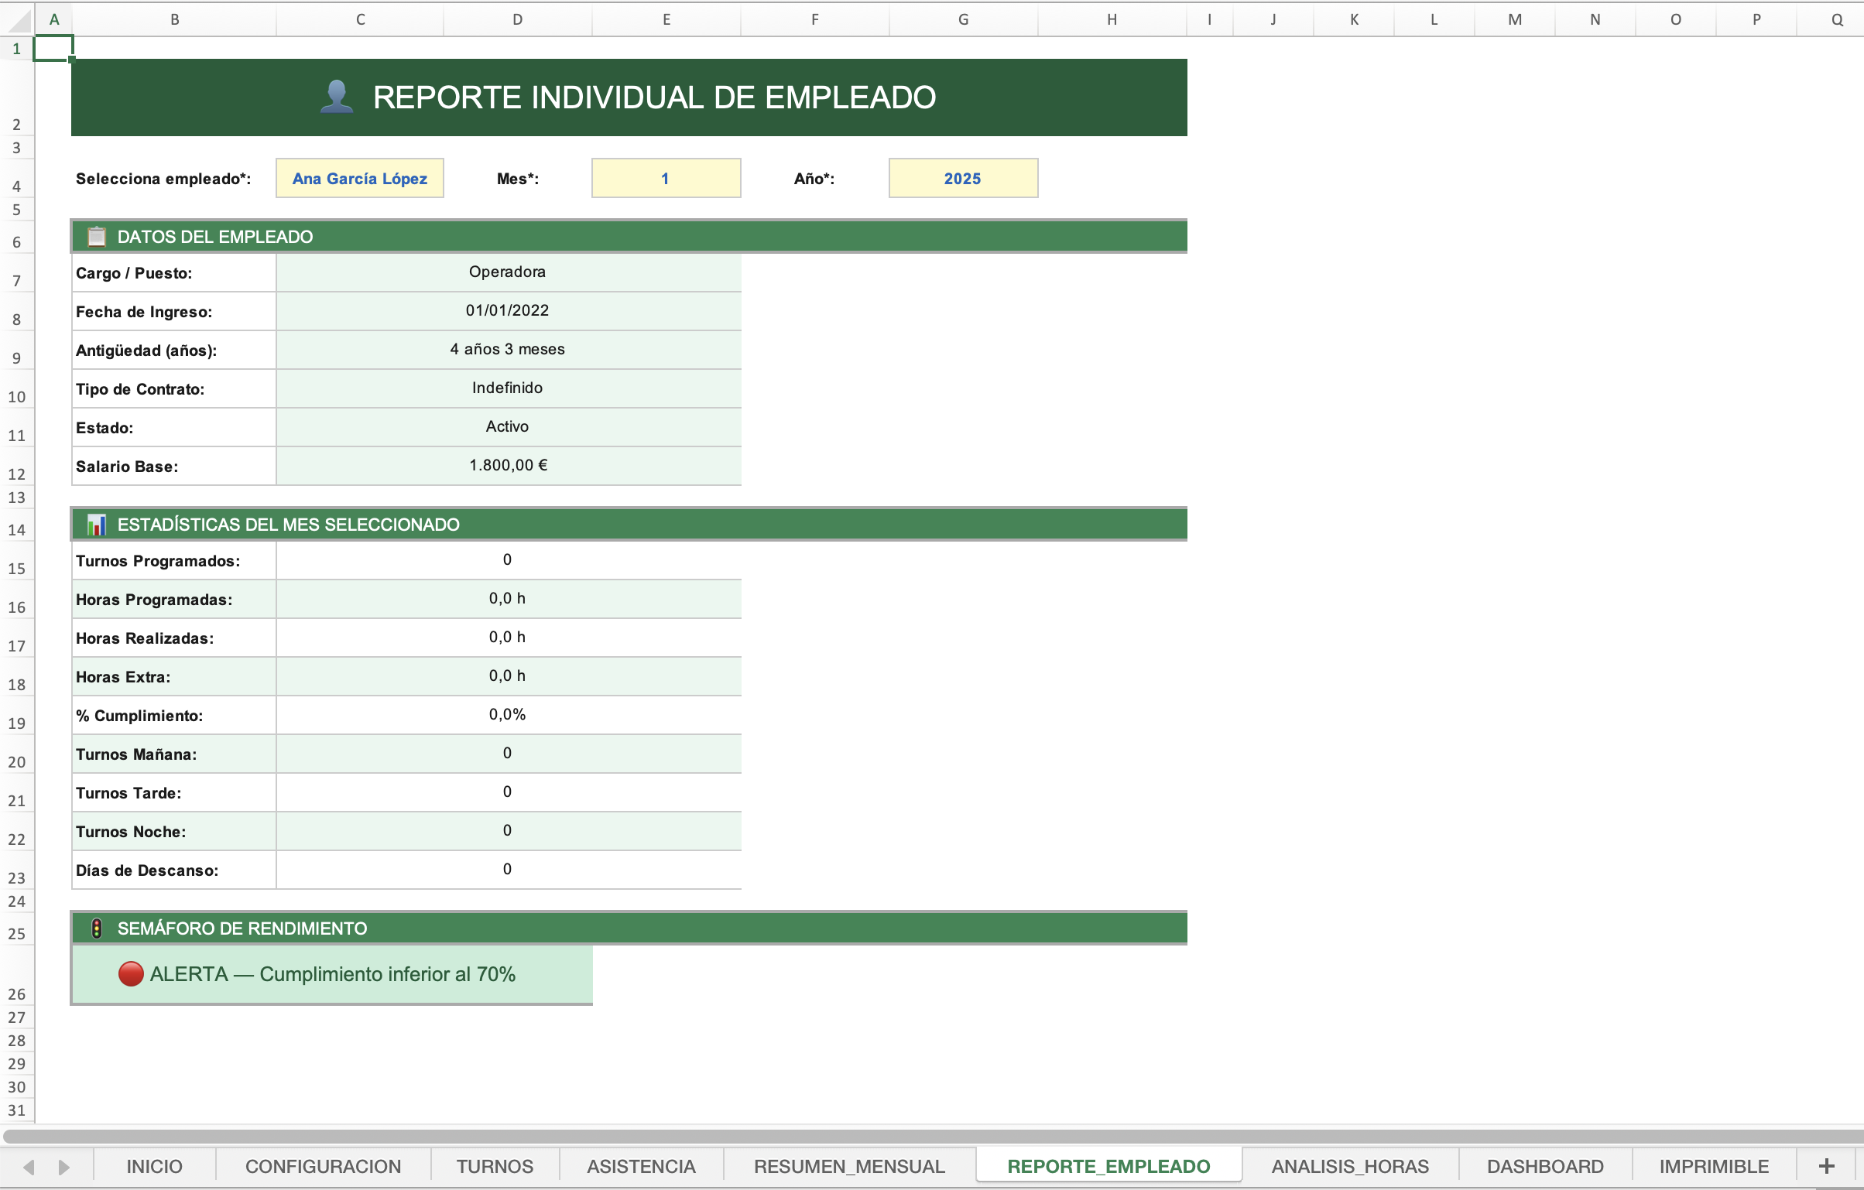This screenshot has height=1190, width=1864.
Task: Add a new sheet with plus button
Action: coord(1827,1166)
